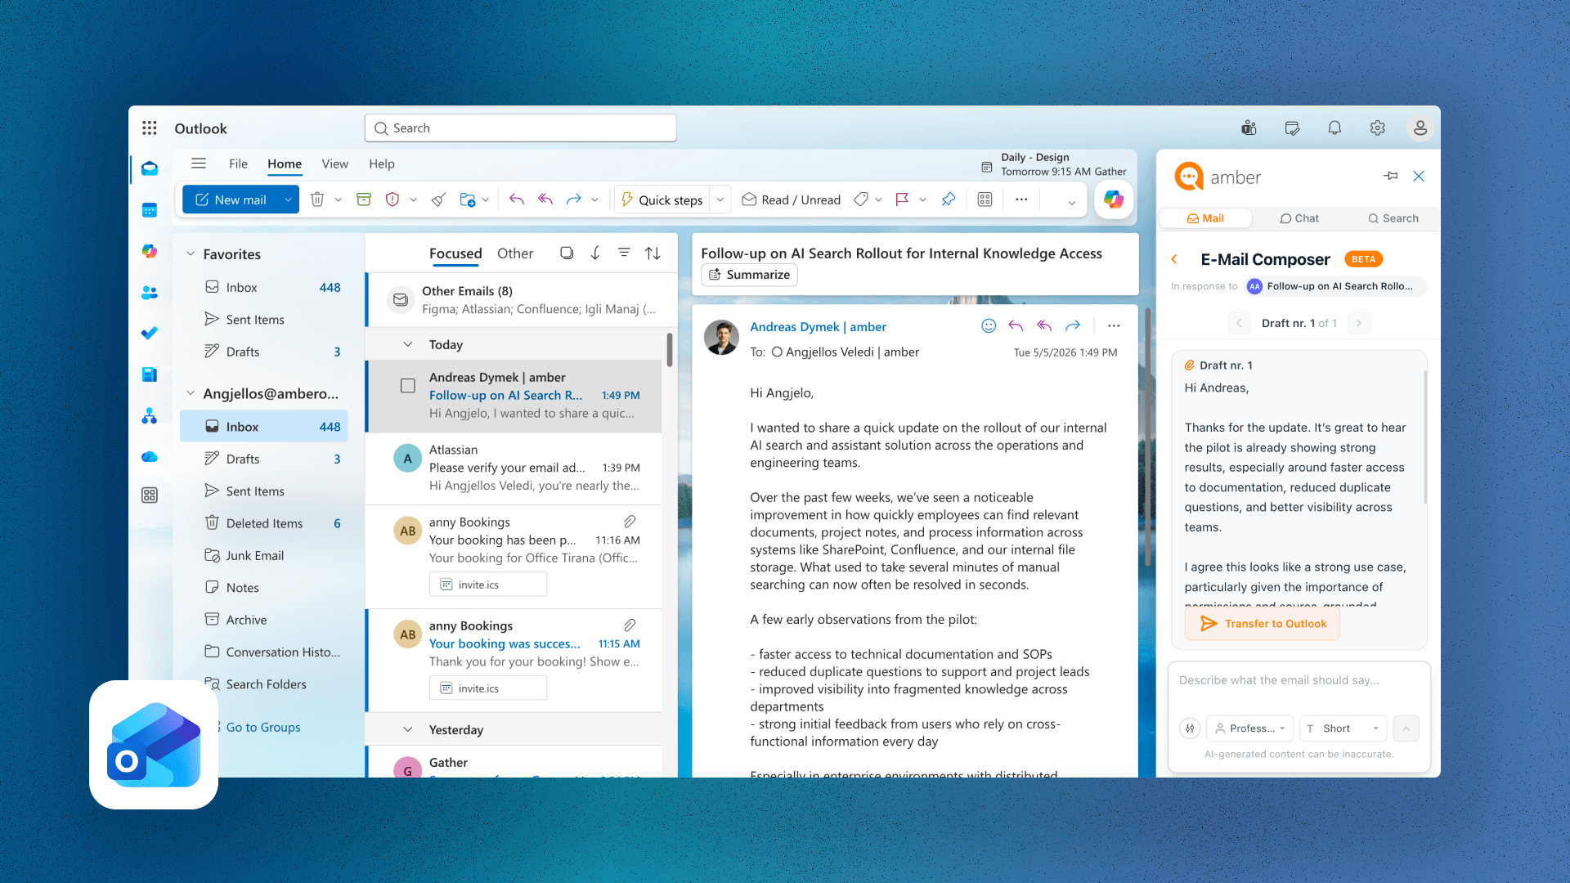
Task: Click the Sweep broom icon
Action: pos(439,199)
